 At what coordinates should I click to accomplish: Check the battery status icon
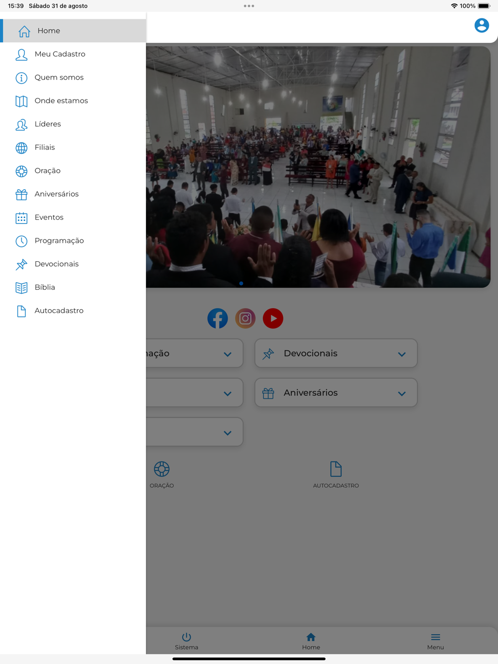pos(484,6)
